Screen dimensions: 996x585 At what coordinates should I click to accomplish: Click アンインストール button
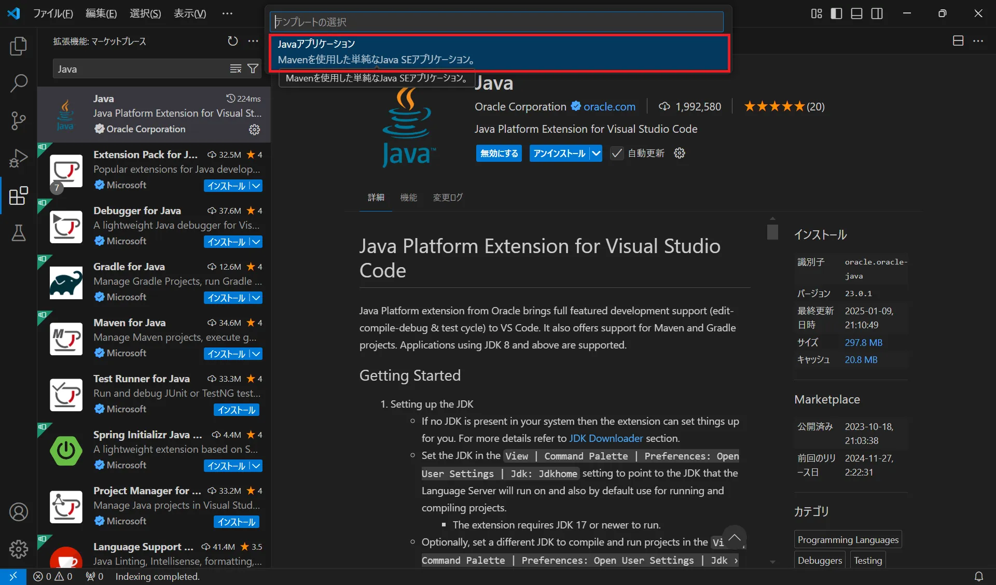click(559, 153)
